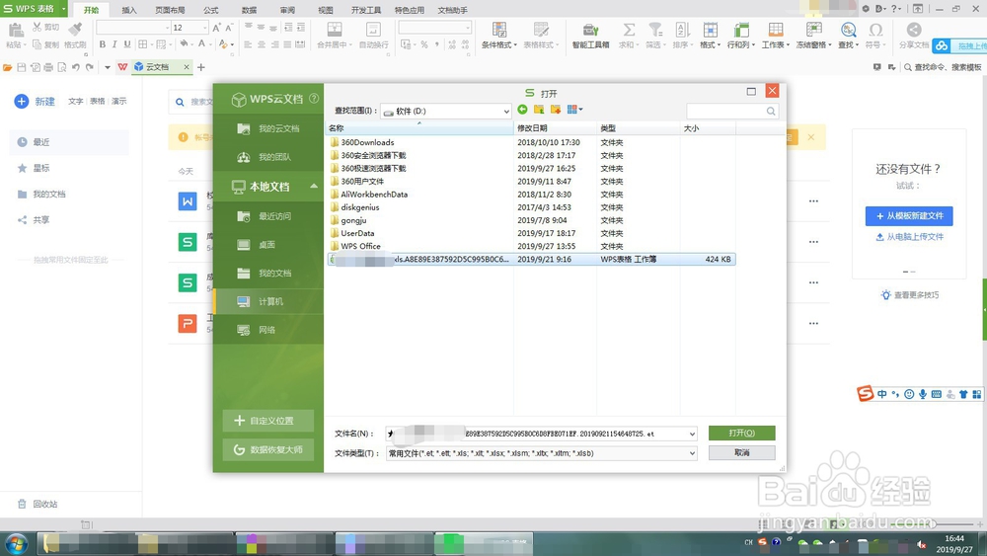The width and height of the screenshot is (987, 556).
Task: Click the Windows Start button
Action: (17, 543)
